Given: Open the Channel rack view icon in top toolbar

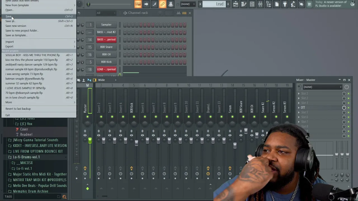Looking at the screenshot, I should tap(252, 4).
